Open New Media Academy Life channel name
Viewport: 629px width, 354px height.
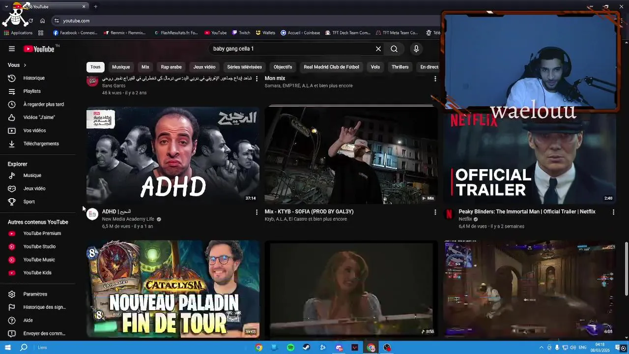[x=128, y=219]
